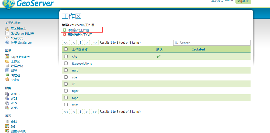Viewport: 270px width, 133px height.
Task: Click the data stores (数据存储) icon
Action: [7, 66]
